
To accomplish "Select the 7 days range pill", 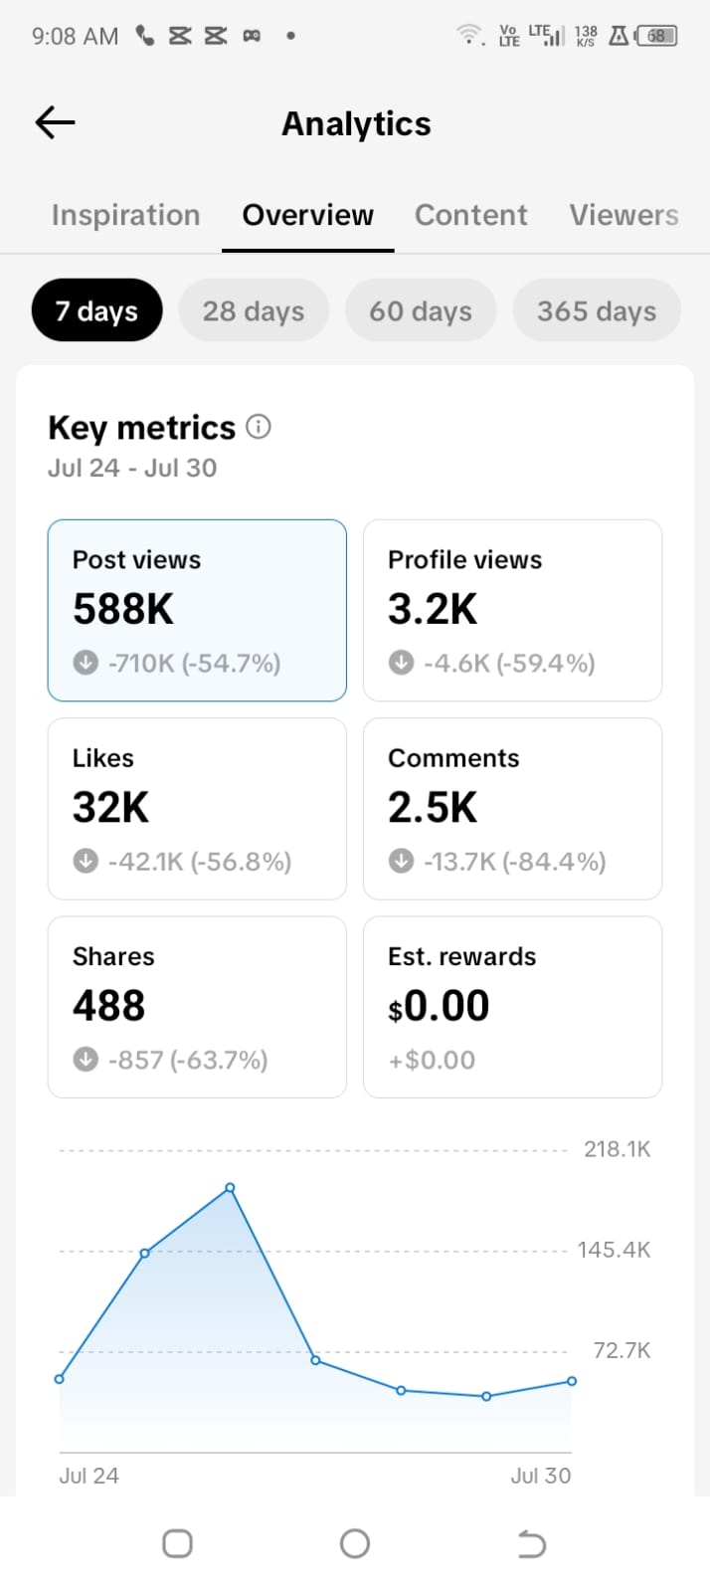I will [96, 310].
